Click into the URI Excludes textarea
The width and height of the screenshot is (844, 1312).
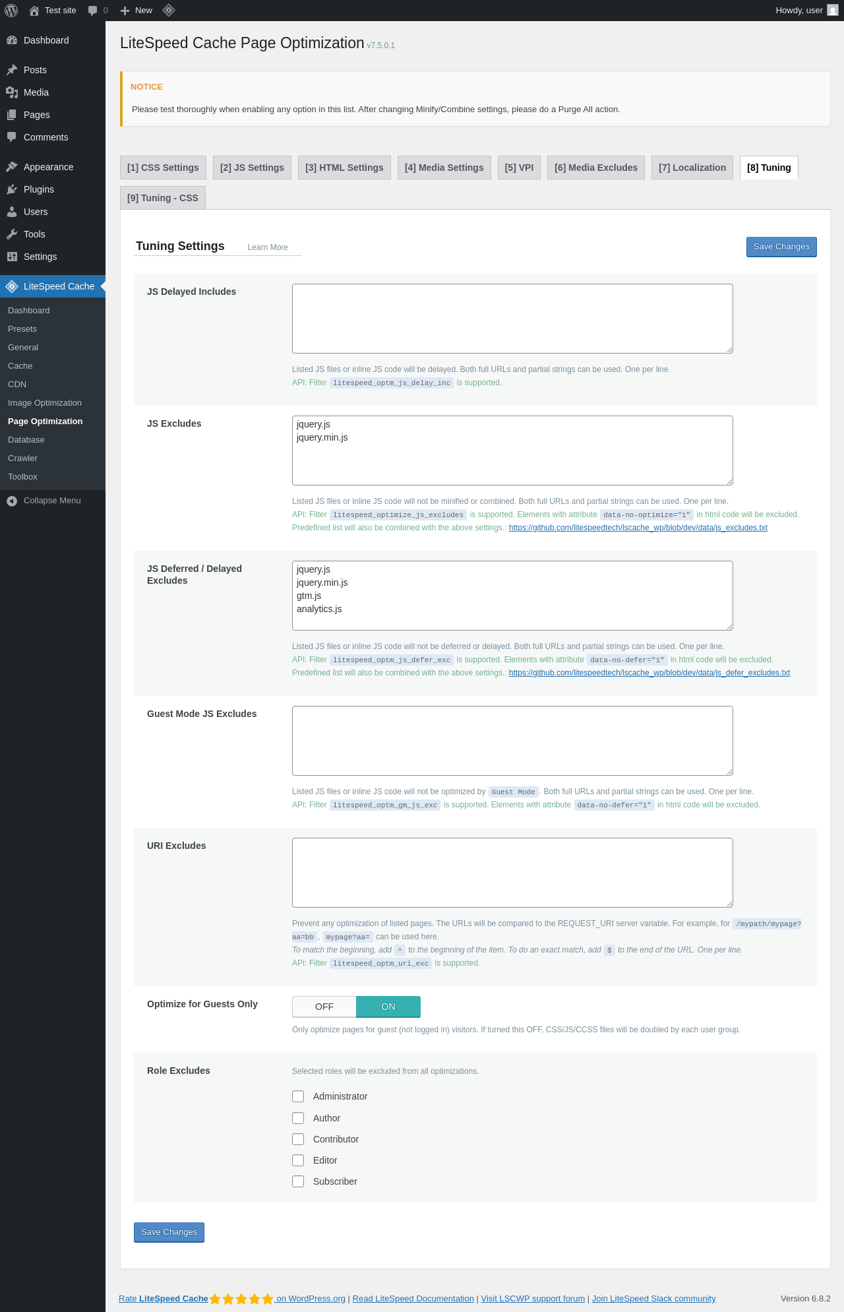[512, 873]
